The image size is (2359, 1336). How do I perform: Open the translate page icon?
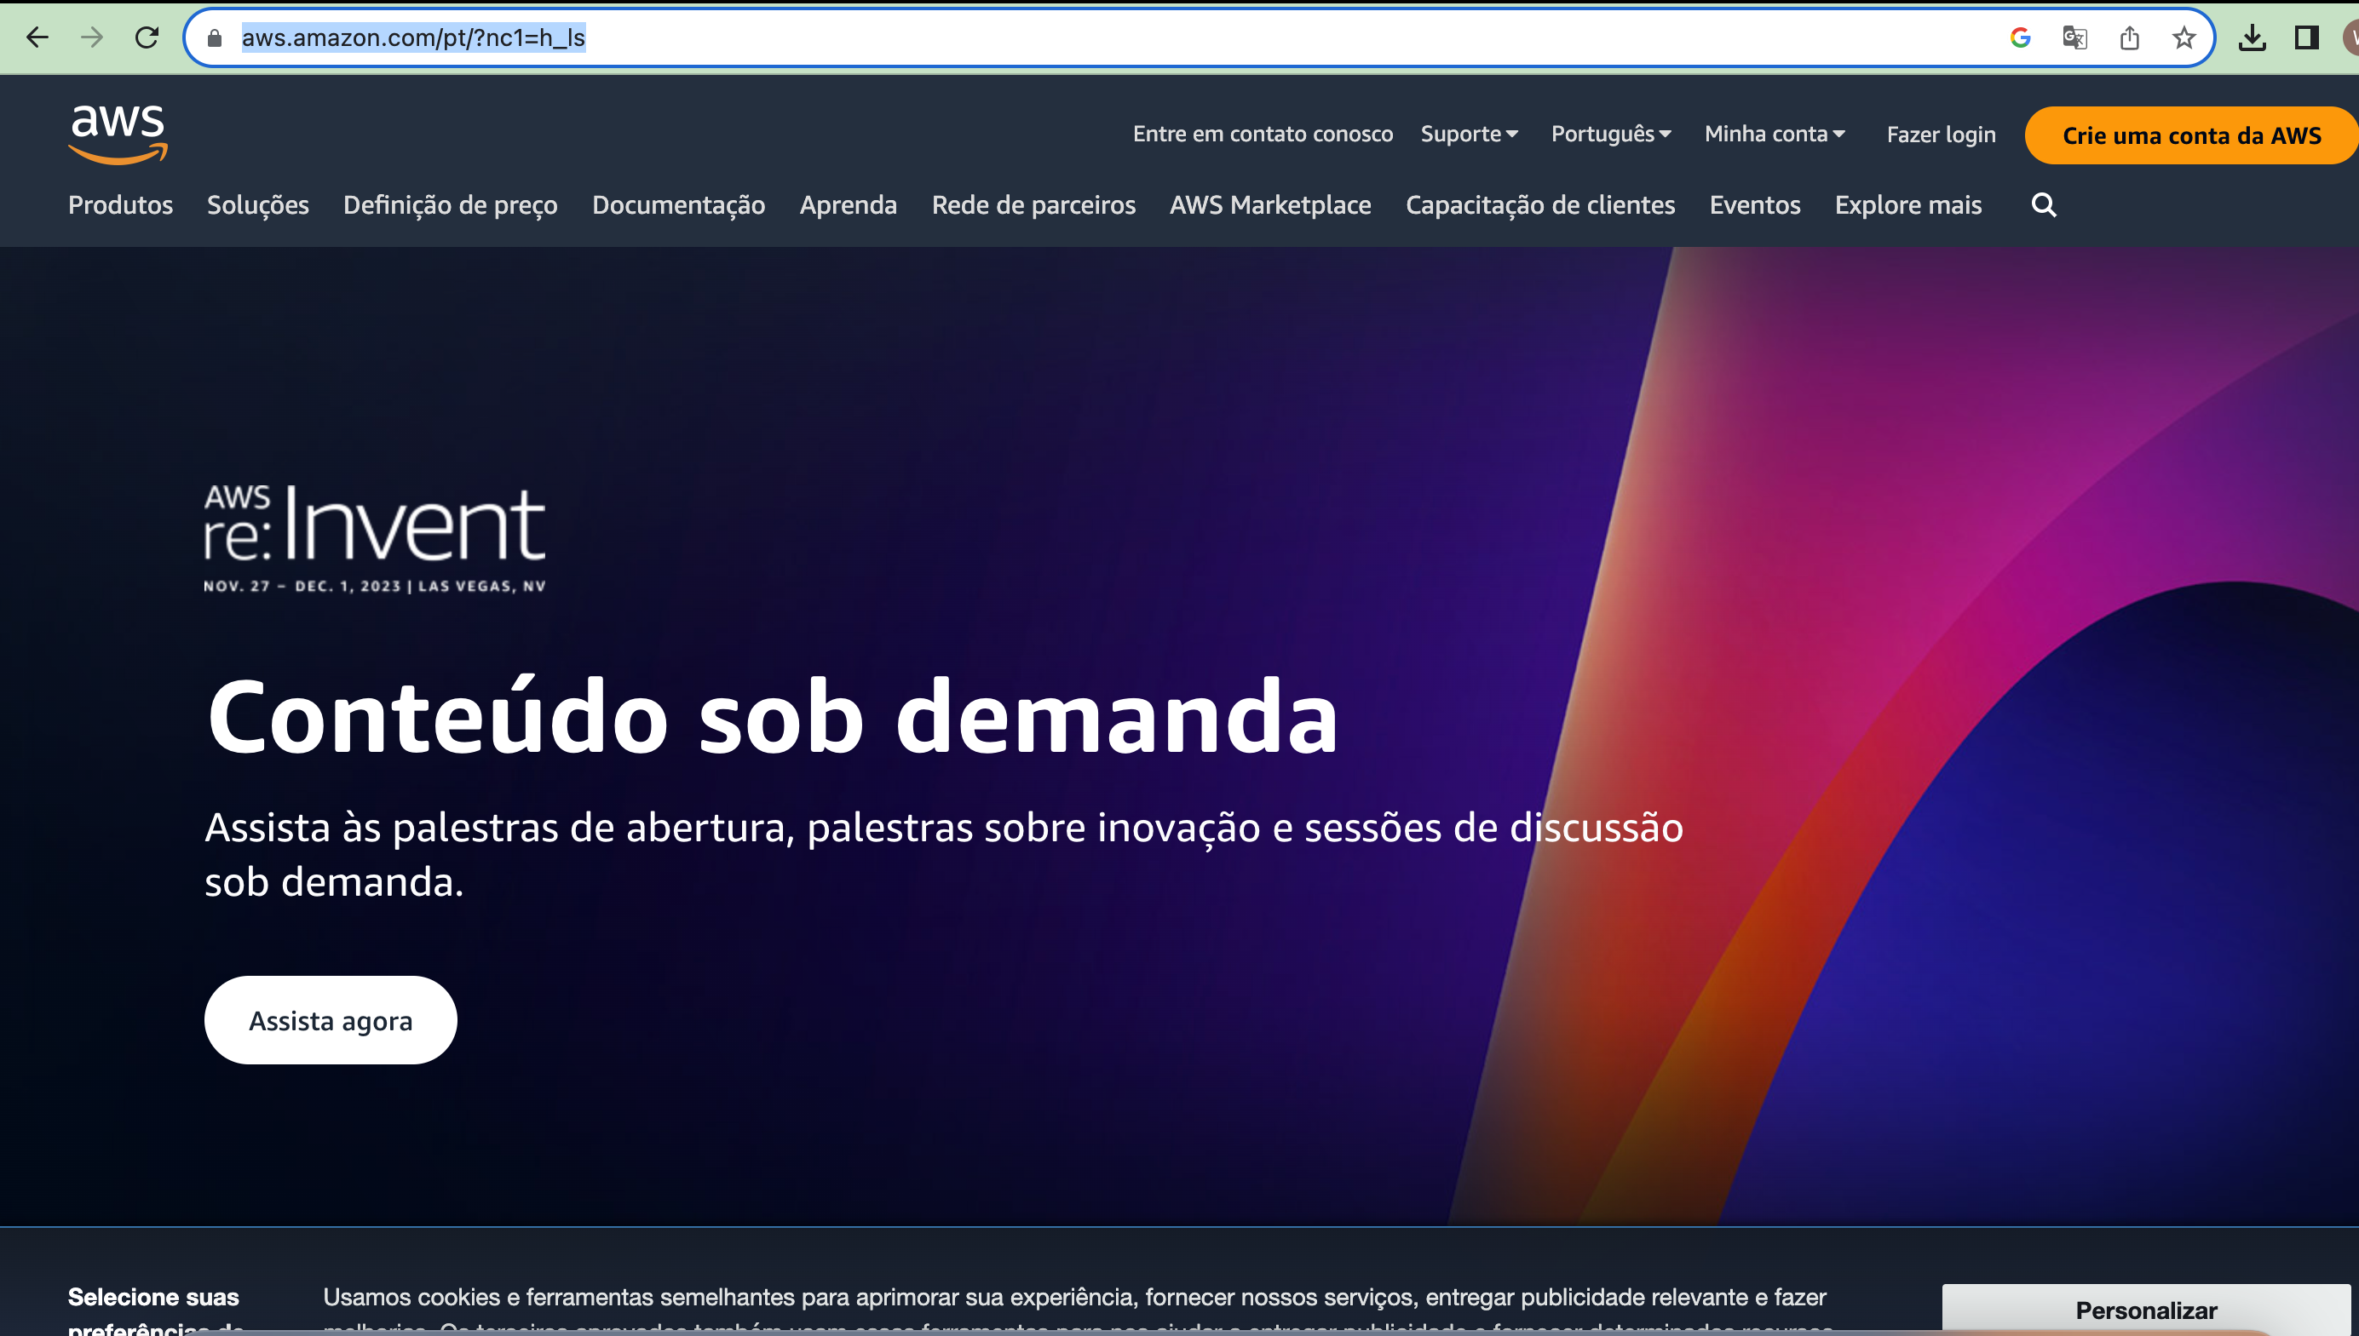click(2074, 37)
